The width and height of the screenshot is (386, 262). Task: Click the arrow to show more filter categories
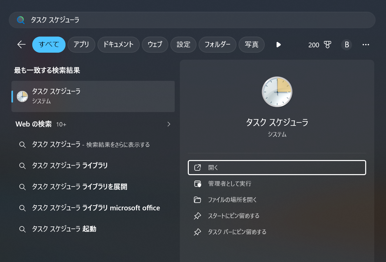coord(278,44)
